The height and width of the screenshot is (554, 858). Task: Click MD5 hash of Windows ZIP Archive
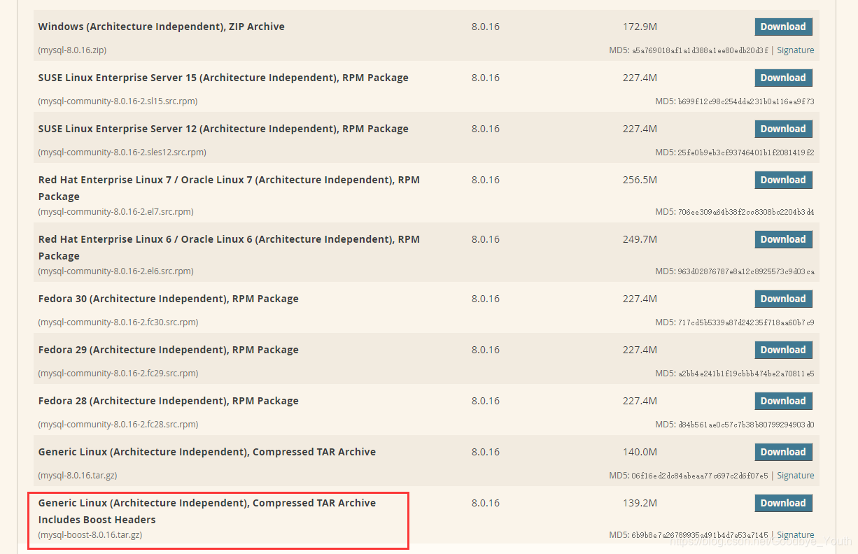pos(700,50)
